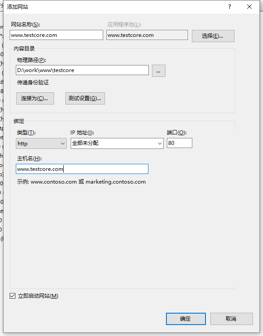Click the help question mark icon
This screenshot has height=336, width=263.
(230, 7)
